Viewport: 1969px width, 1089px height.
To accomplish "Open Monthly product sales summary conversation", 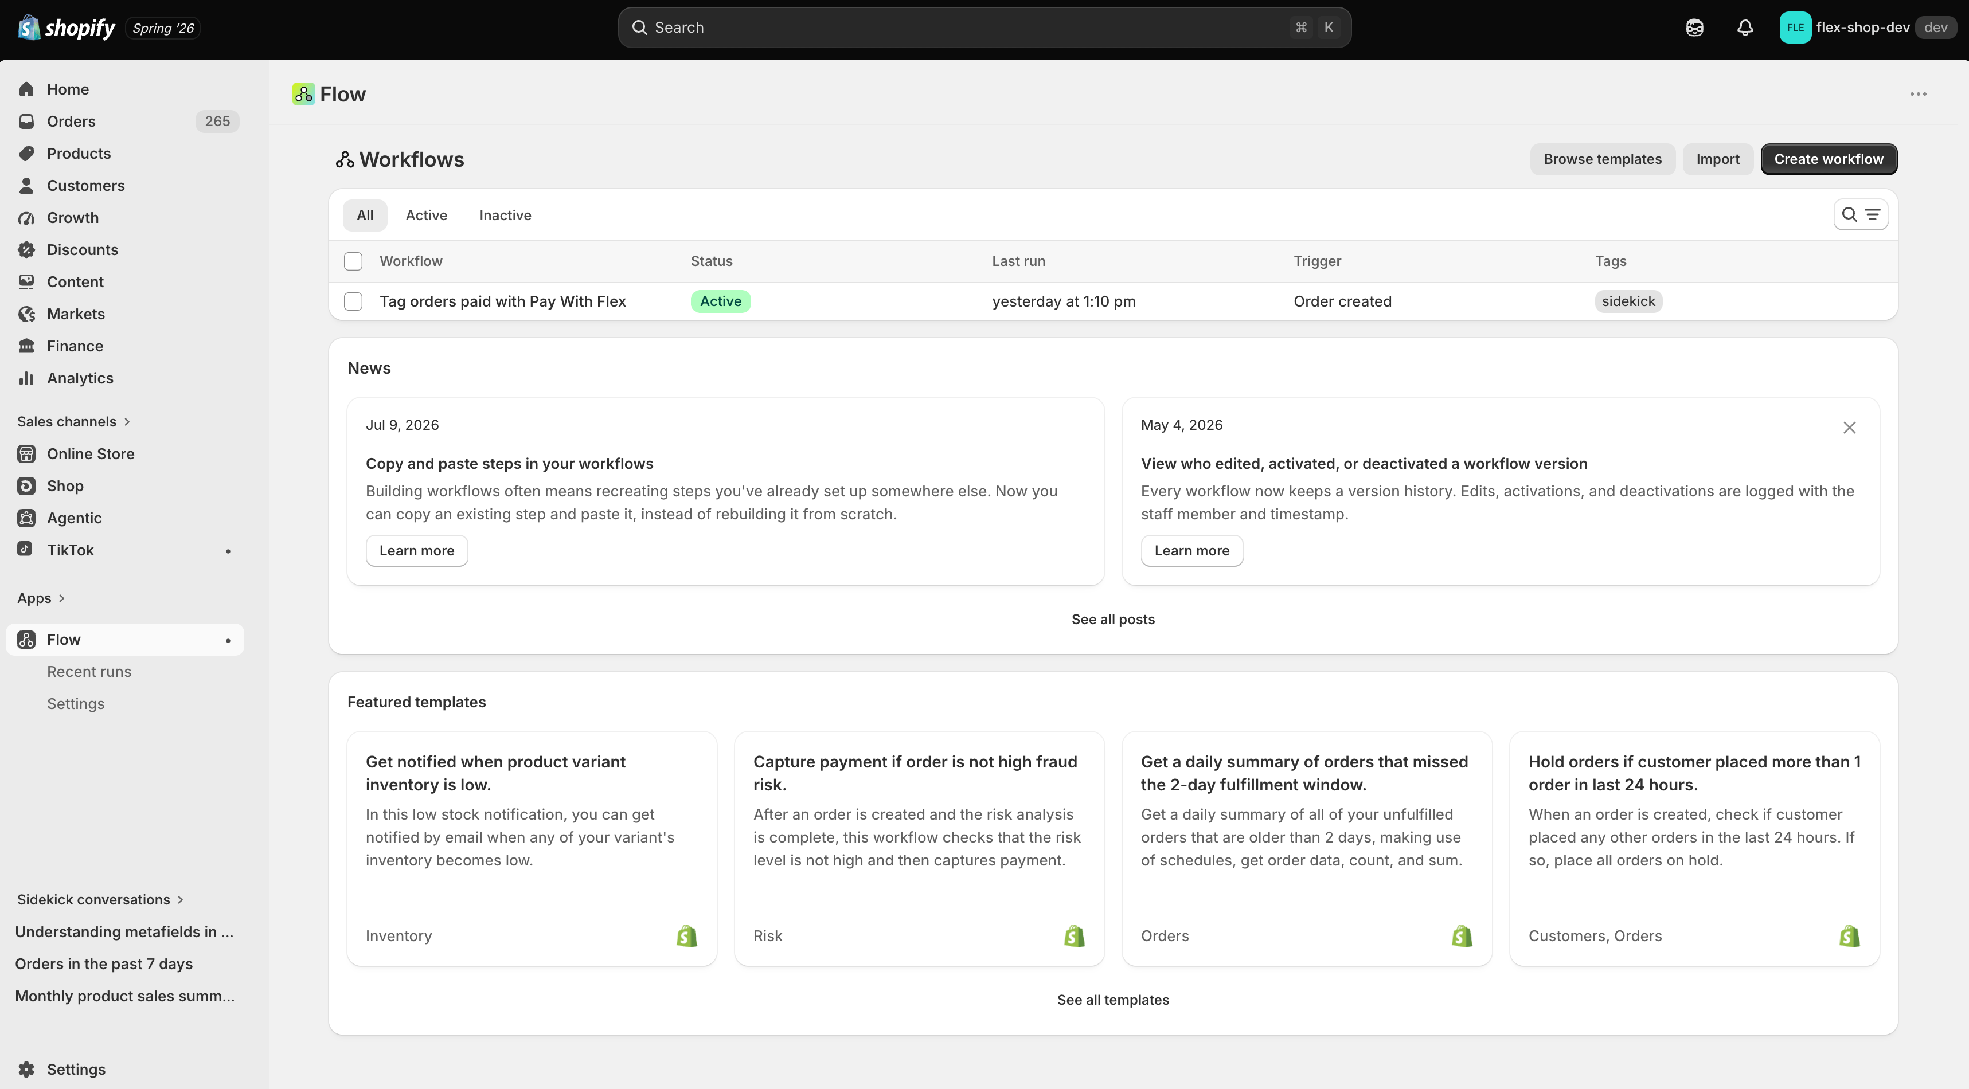I will pyautogui.click(x=124, y=996).
